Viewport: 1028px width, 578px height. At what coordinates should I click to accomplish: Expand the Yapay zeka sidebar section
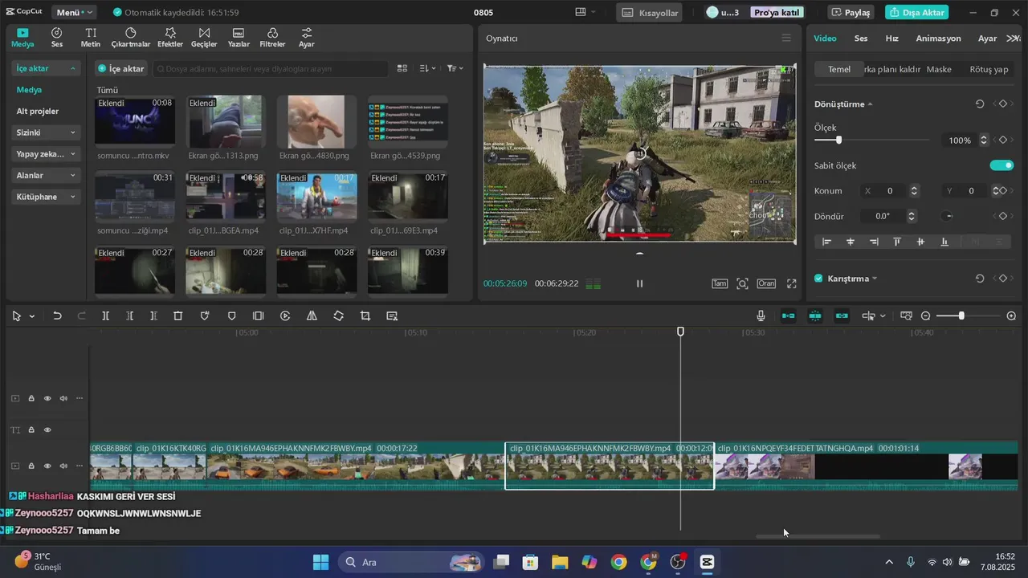47,154
